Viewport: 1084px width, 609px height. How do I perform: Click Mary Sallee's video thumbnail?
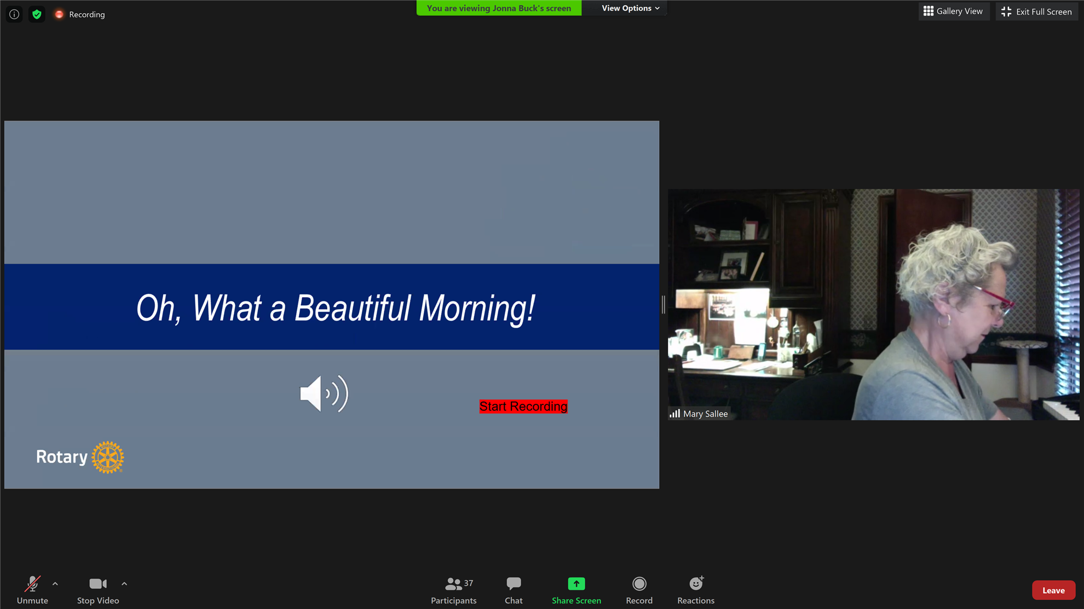coord(873,304)
